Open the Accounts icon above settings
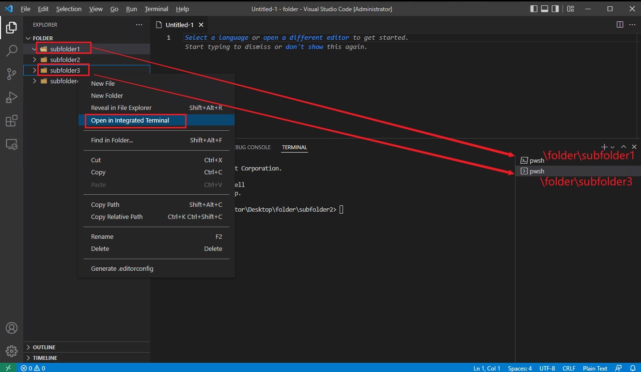This screenshot has height=372, width=641. point(12,328)
